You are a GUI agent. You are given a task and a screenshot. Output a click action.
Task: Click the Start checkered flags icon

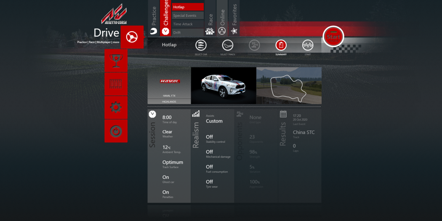(x=308, y=45)
